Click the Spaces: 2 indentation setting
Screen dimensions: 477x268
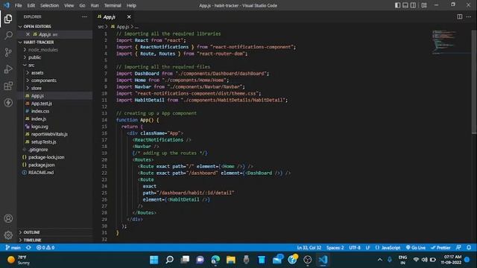(x=335, y=248)
